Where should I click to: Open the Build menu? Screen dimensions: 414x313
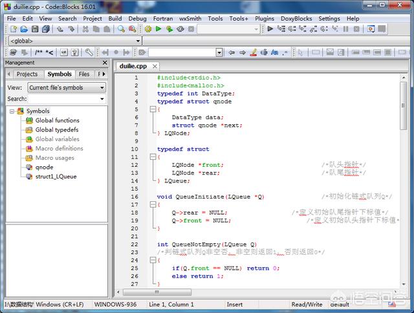115,19
